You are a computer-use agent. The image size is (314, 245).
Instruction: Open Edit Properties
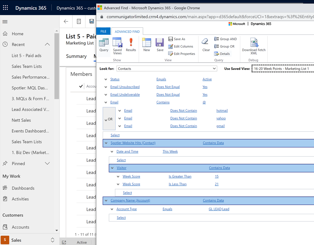coord(181,54)
